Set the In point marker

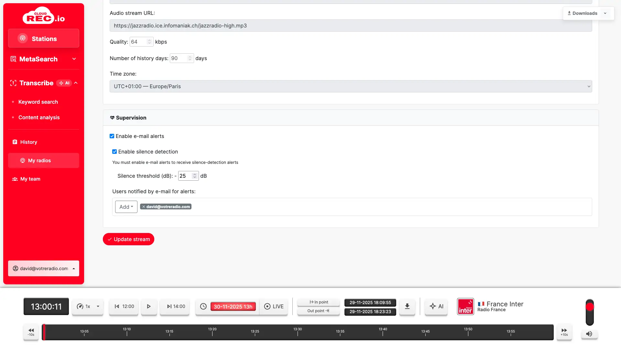pos(319,302)
